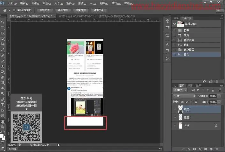Select the Crop tool
Image resolution: width=225 pixels, height=152 pixels.
coord(3,44)
